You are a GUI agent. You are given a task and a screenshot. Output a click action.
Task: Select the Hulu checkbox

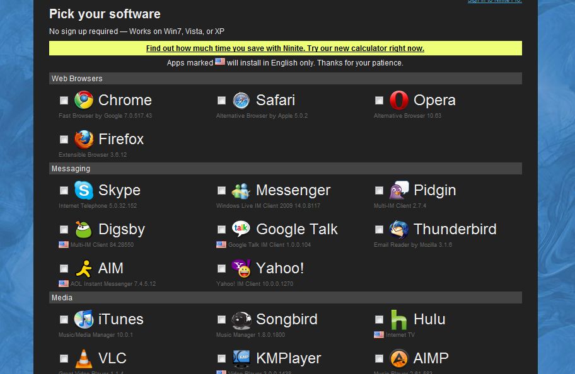click(379, 320)
